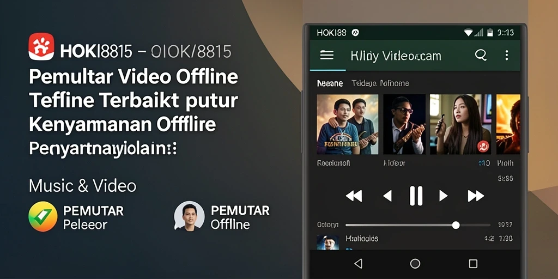Tap the red badge on woman thumbnail
Image resolution: width=558 pixels, height=279 pixels.
pos(483,146)
